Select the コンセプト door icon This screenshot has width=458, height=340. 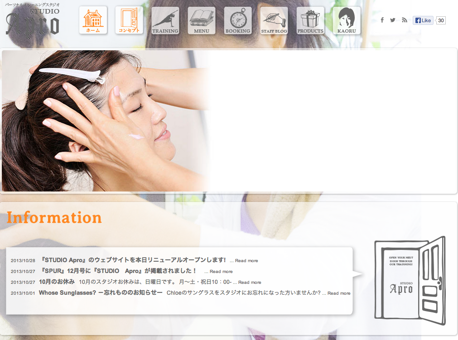(x=129, y=19)
